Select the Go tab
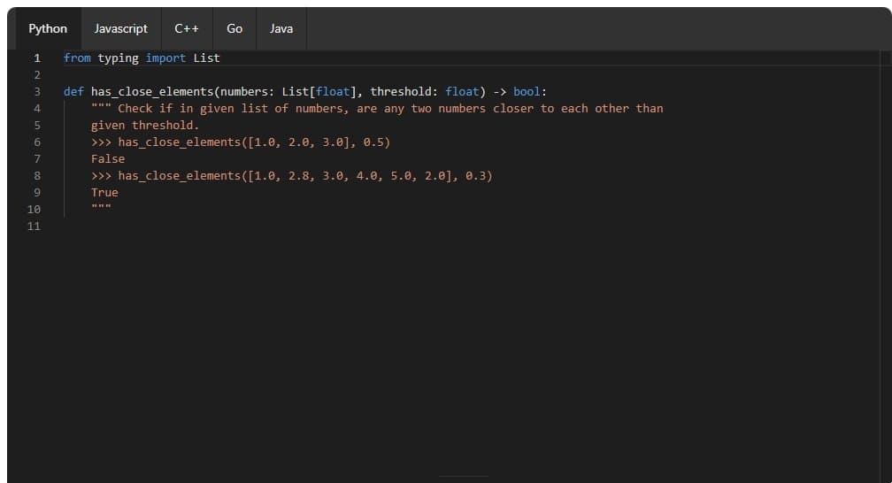Image resolution: width=892 pixels, height=483 pixels. point(235,28)
